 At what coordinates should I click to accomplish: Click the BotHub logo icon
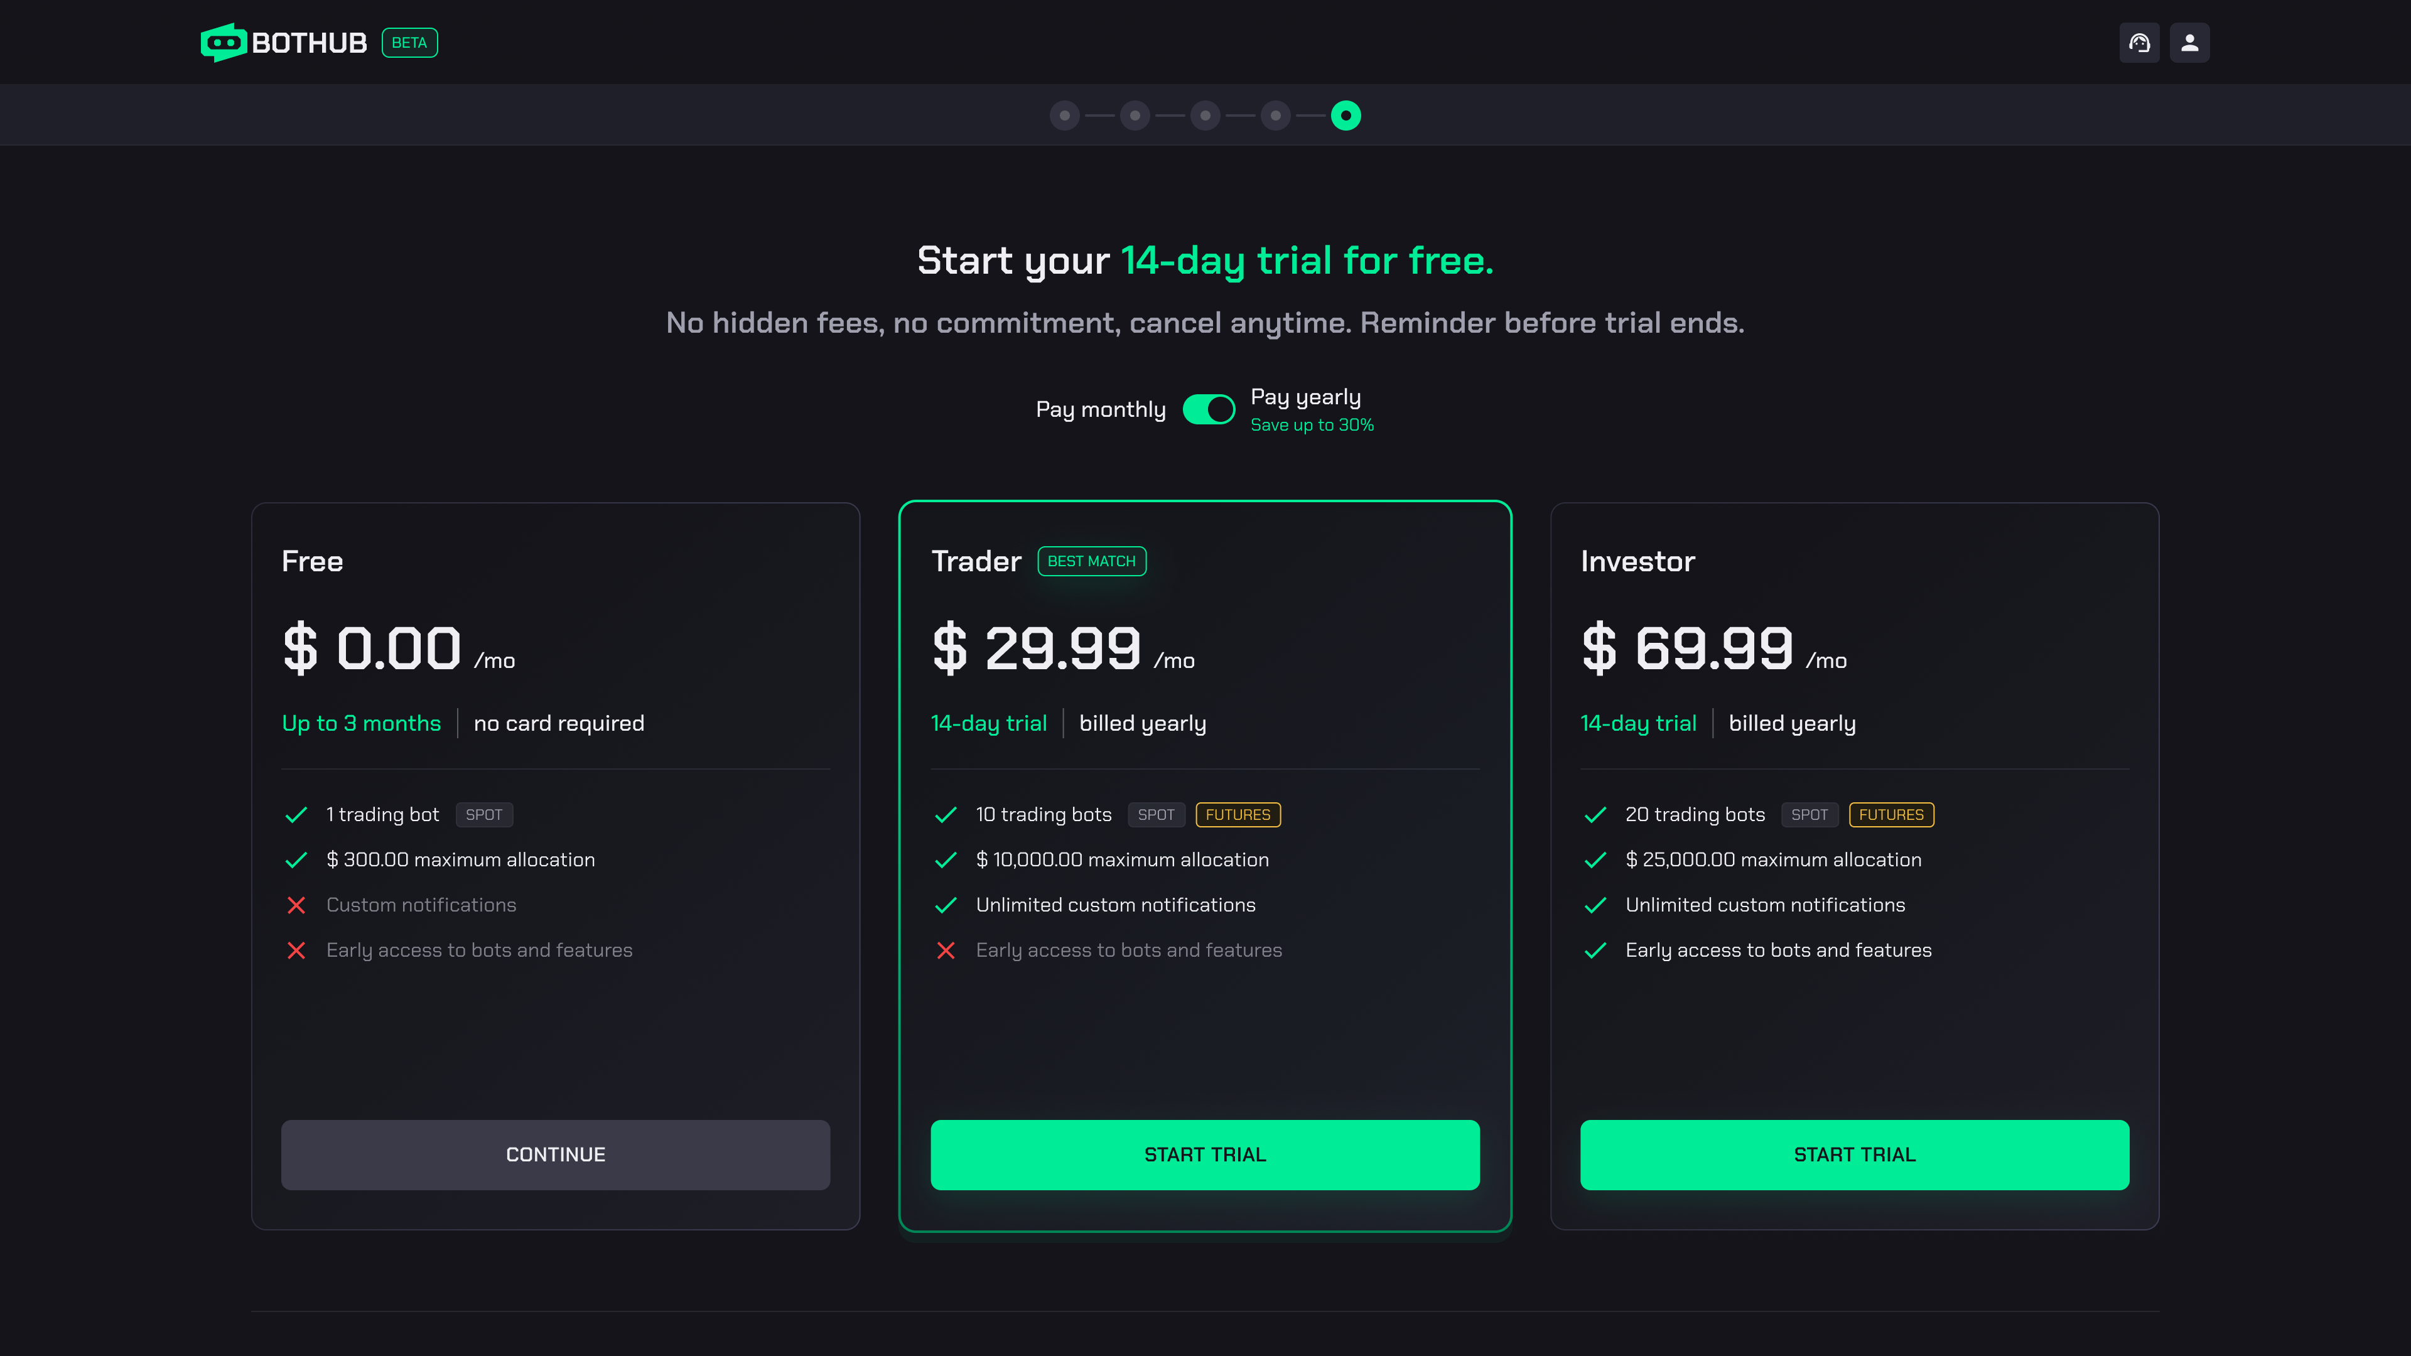tap(223, 43)
